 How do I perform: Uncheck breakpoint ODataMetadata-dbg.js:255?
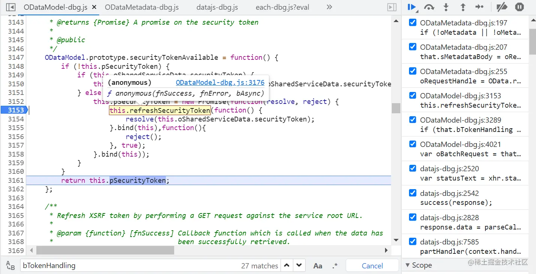click(412, 71)
